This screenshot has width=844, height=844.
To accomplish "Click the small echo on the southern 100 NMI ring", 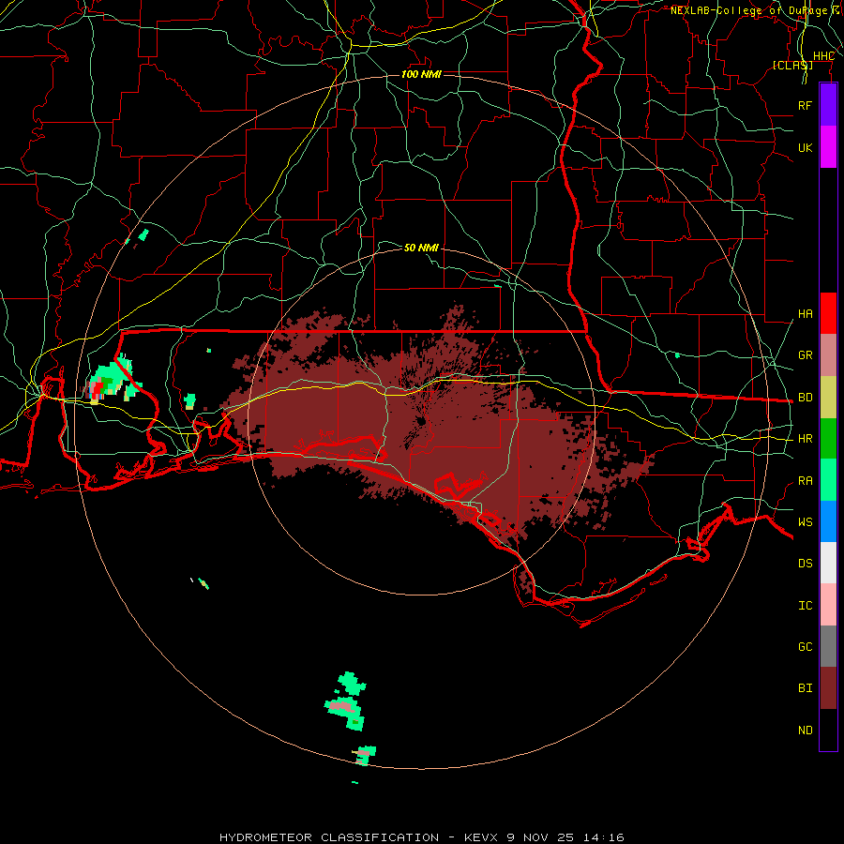I will 366,755.
